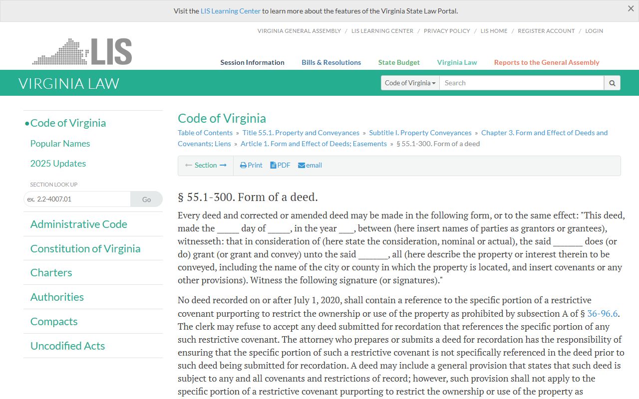
Task: Follow the § 36-96.6 link
Action: point(602,313)
